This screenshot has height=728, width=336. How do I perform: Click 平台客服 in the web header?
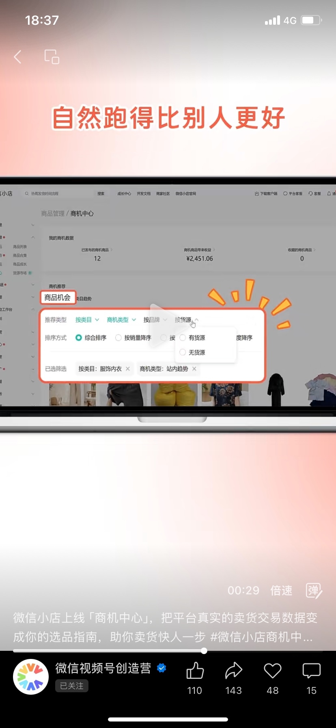(x=293, y=194)
